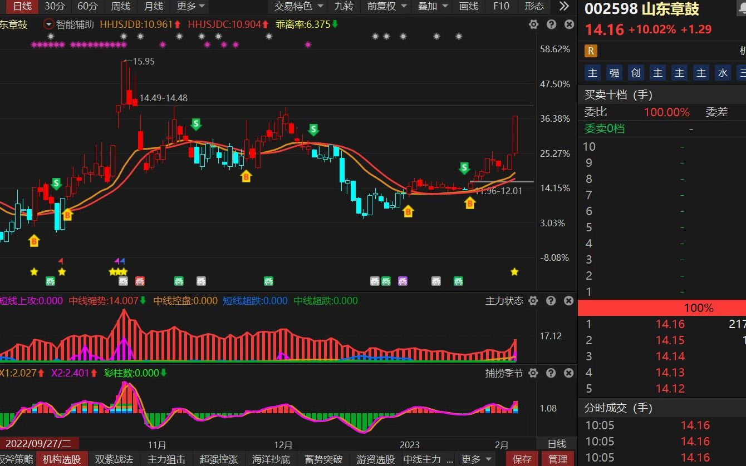Click the first 主 tag icon
The image size is (746, 466).
coord(592,73)
